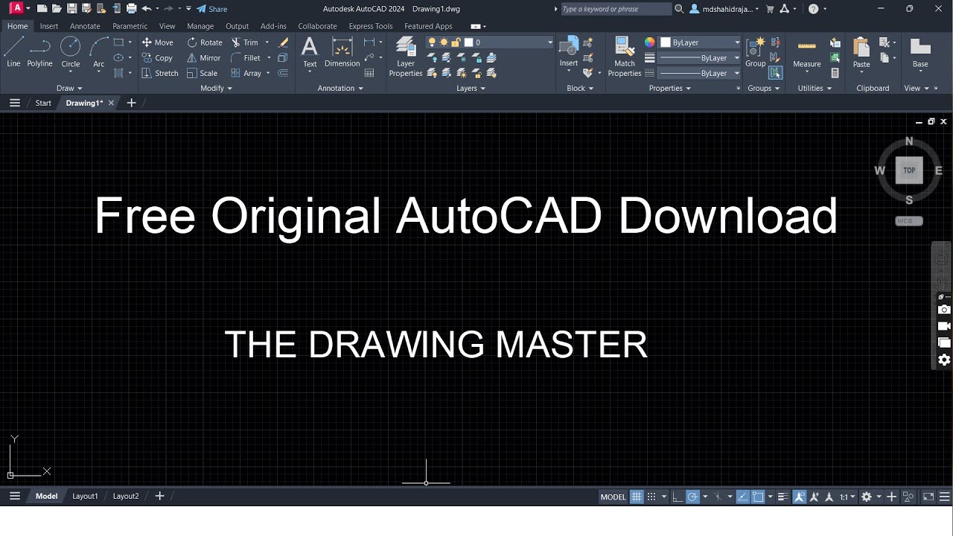Open the Quick Calculator icon
The height and width of the screenshot is (536, 953).
[x=835, y=73]
